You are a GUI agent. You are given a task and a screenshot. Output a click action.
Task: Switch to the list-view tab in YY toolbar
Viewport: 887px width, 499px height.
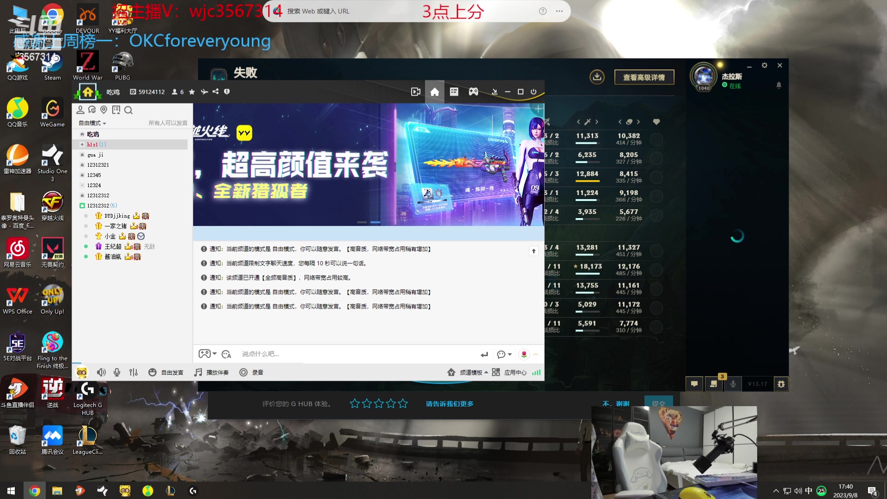pos(454,91)
